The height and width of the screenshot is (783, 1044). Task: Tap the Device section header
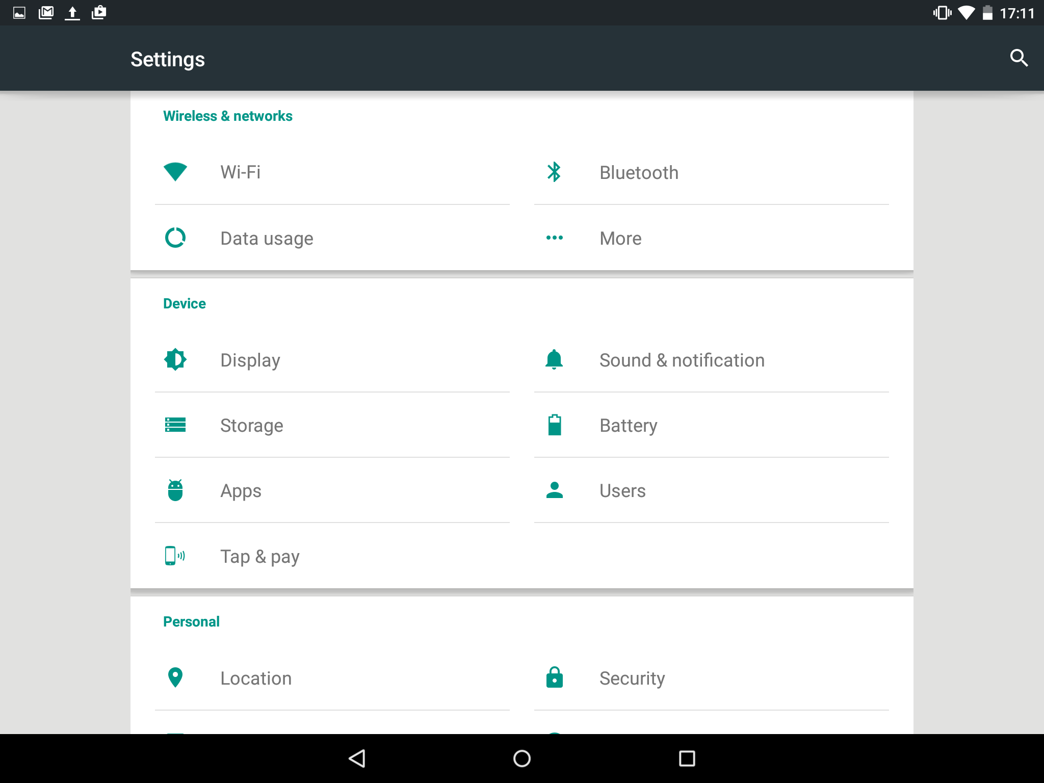(x=185, y=303)
